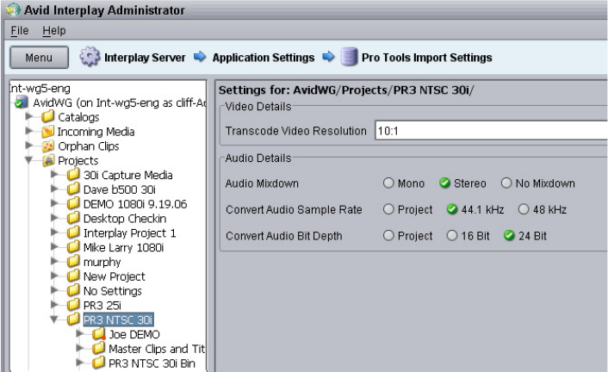Open the File menu
608x372 pixels.
coord(20,30)
